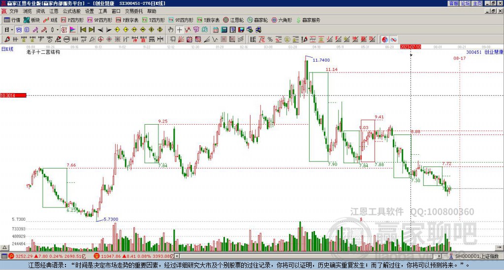Click the 赢家服务 dollar button
The image size is (504, 270).
(x=308, y=20)
